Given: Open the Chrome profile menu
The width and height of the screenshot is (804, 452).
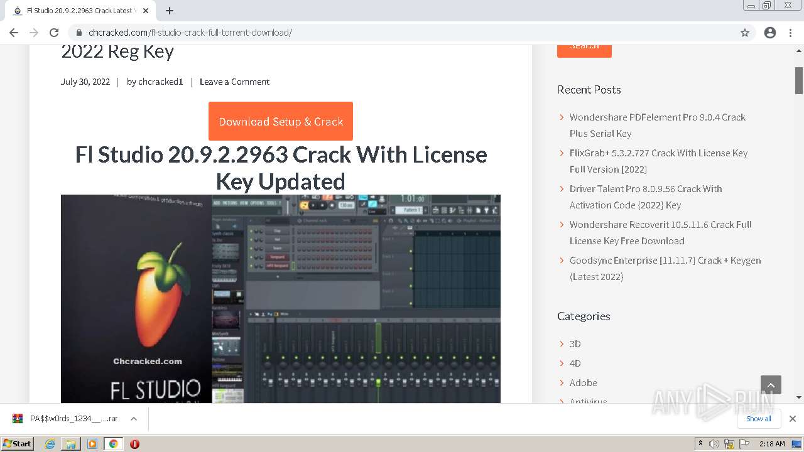Looking at the screenshot, I should coord(770,33).
